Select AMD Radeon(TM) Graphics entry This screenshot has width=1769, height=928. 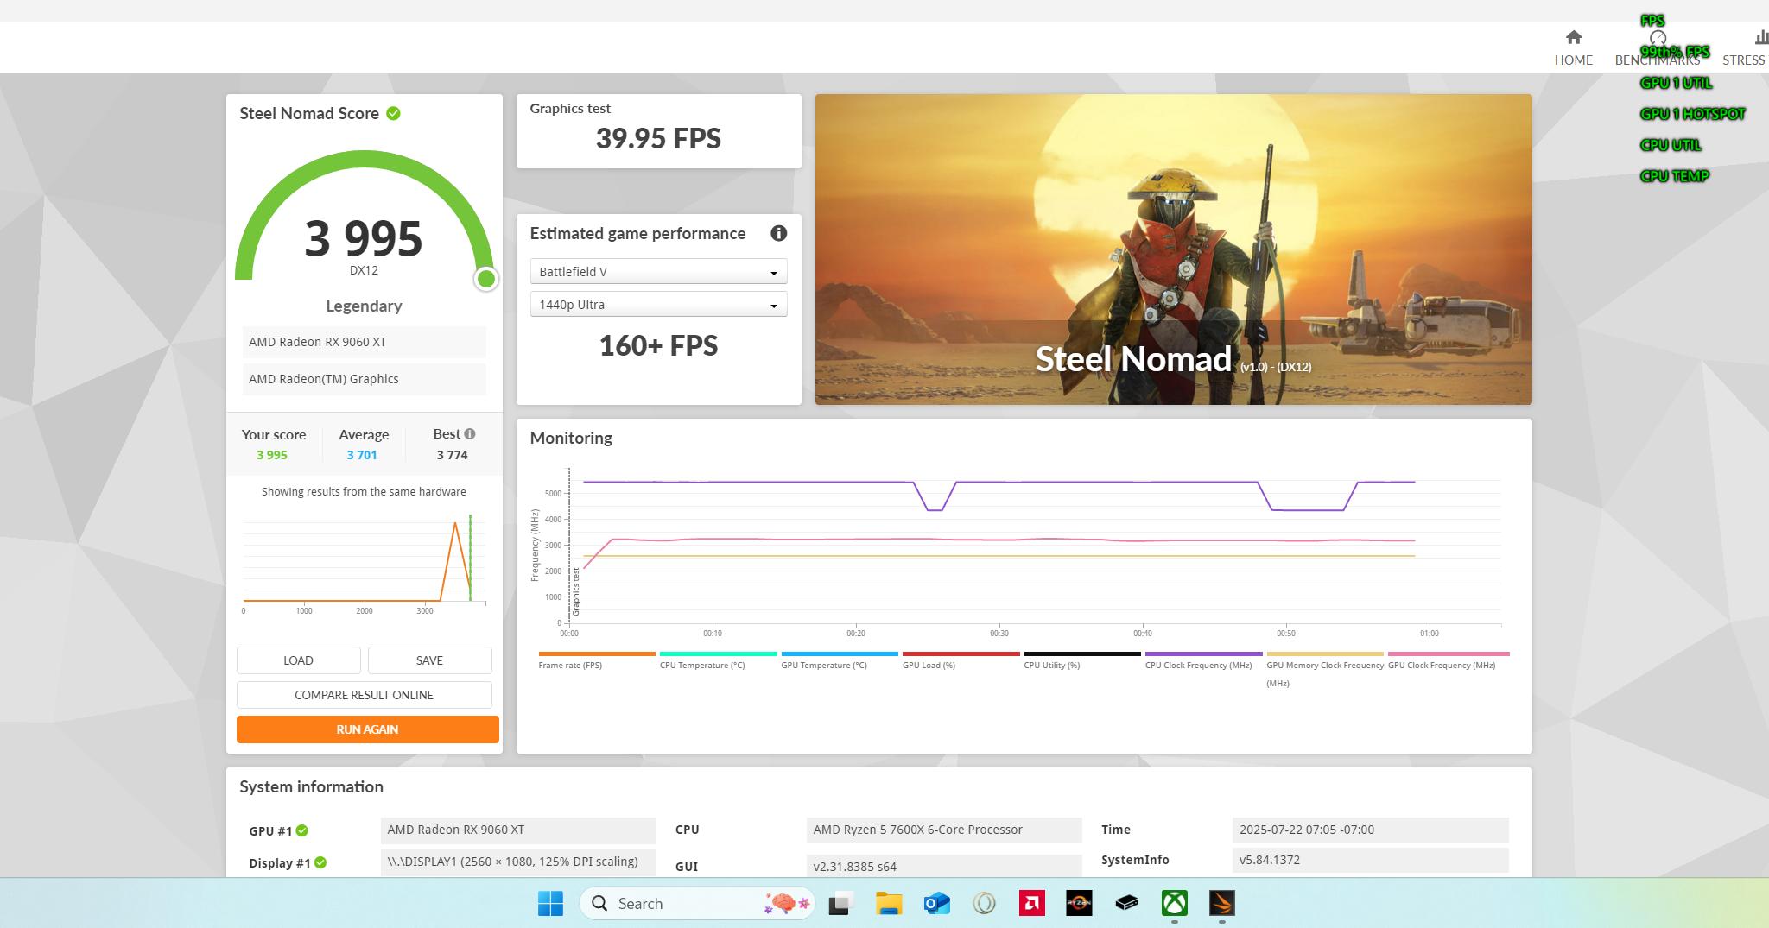[364, 379]
